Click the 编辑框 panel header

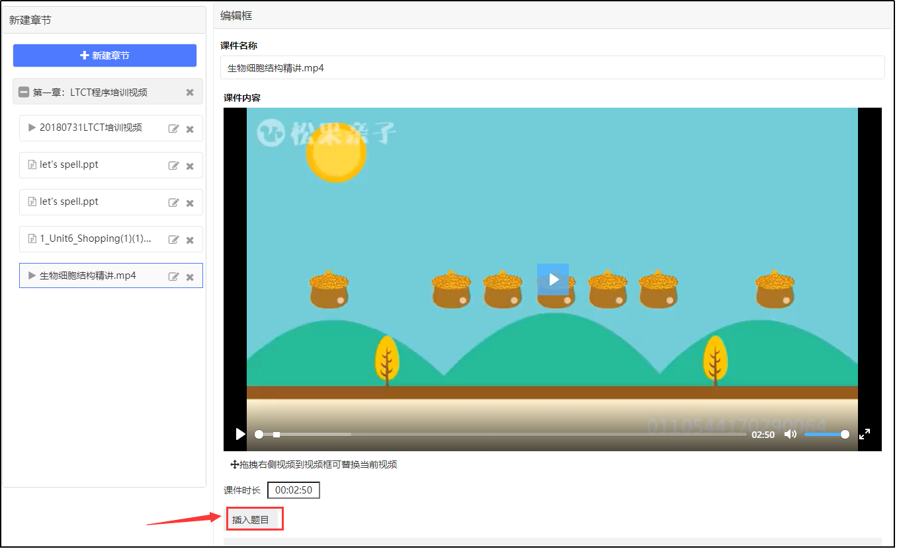(x=552, y=16)
